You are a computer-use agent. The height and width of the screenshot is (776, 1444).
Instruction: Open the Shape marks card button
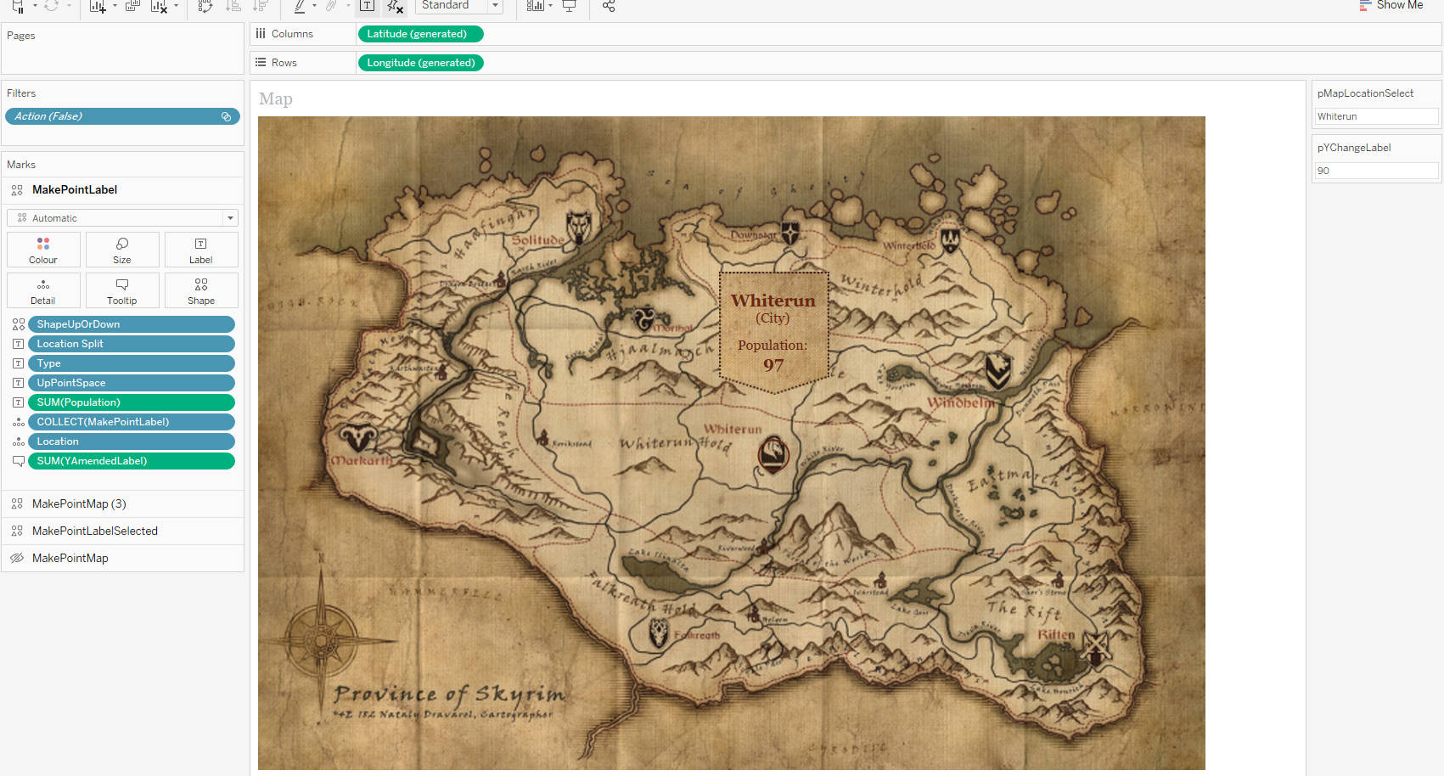tap(201, 290)
